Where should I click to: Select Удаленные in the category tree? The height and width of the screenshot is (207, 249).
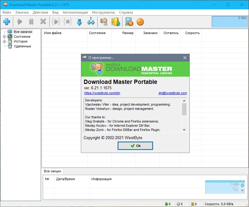point(22,46)
